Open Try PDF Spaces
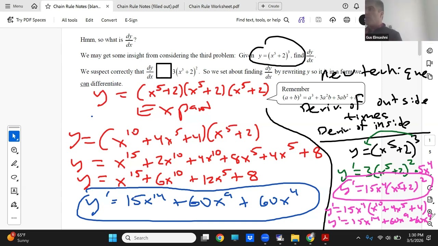 tap(27, 20)
